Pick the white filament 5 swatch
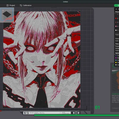This screenshot has height=119, width=119. pyautogui.click(x=116, y=30)
